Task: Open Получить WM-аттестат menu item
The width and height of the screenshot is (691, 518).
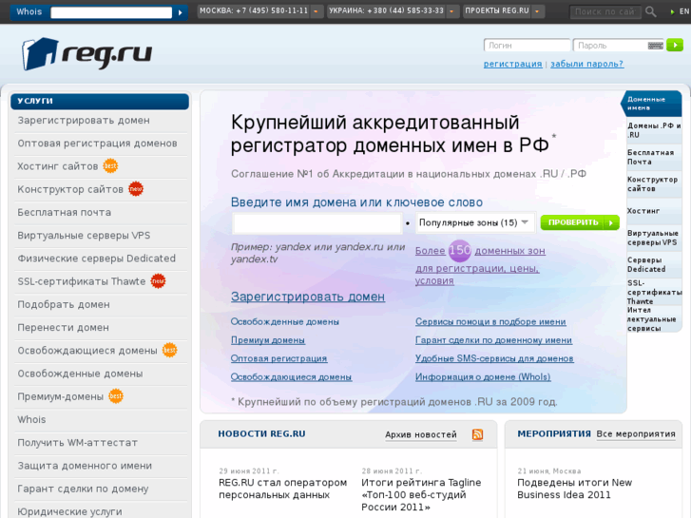Action: (78, 443)
